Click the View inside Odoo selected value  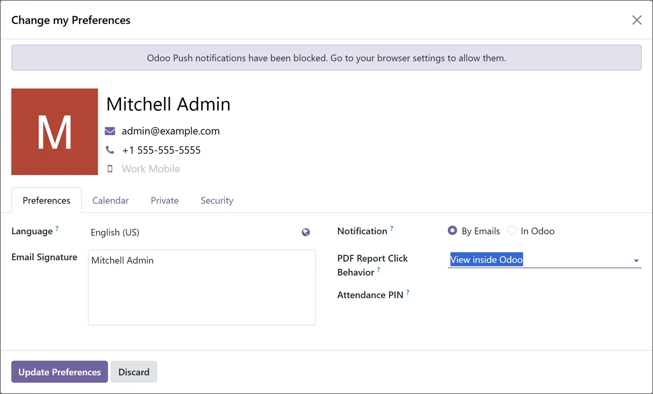click(486, 259)
